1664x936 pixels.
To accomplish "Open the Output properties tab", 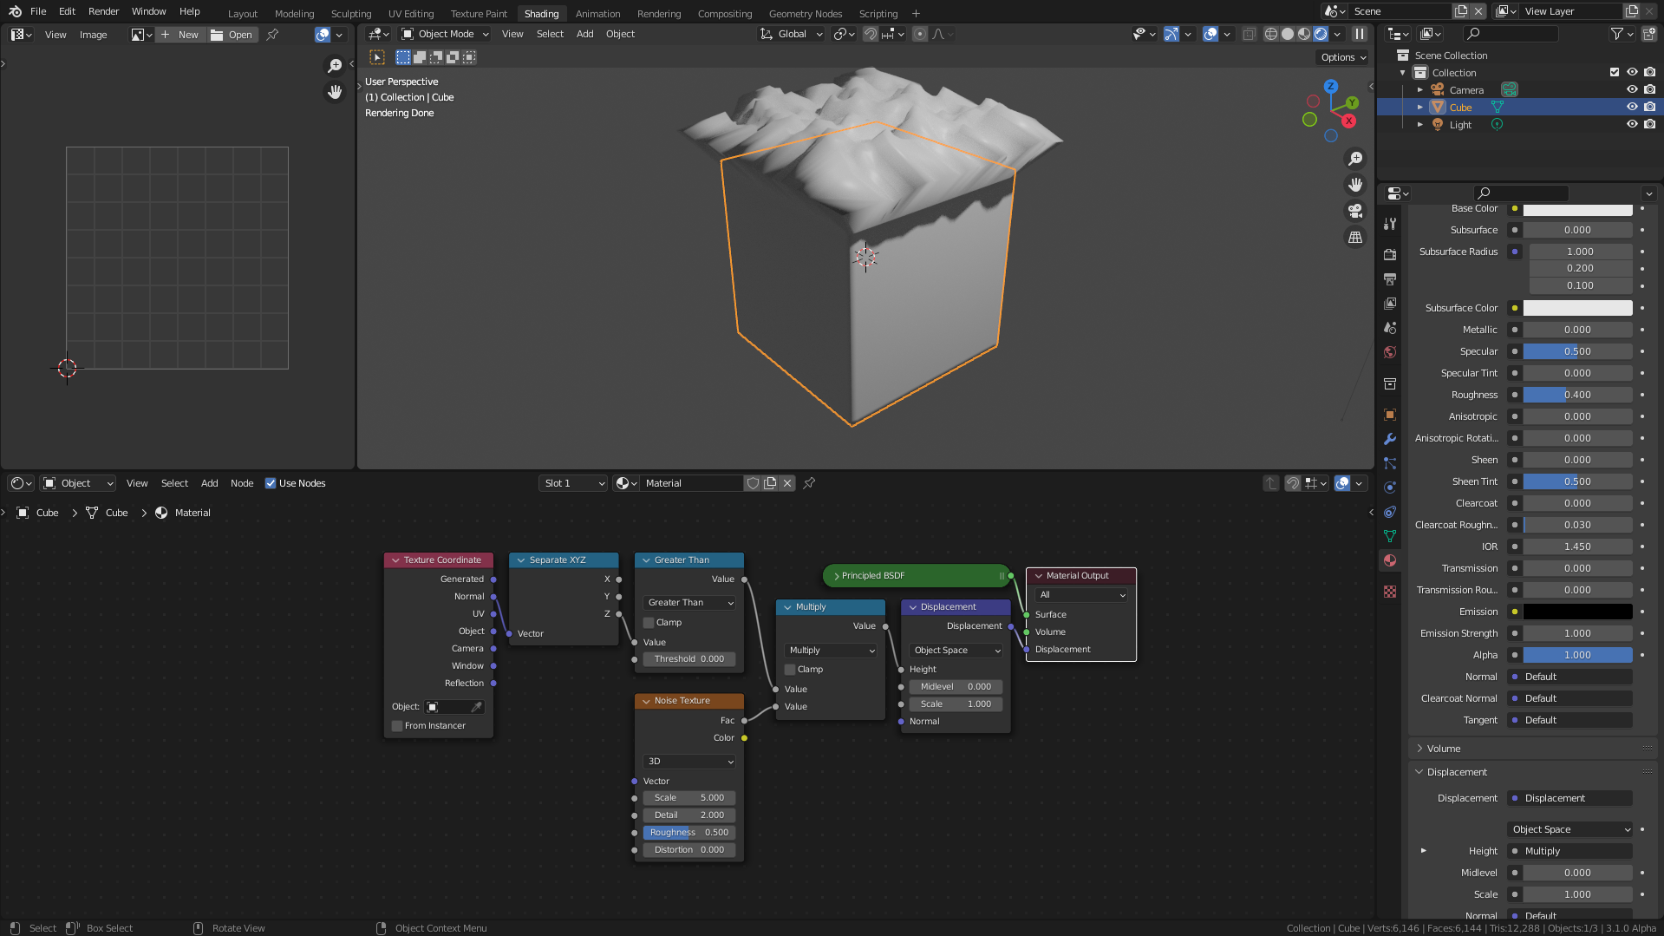I will click(1390, 278).
